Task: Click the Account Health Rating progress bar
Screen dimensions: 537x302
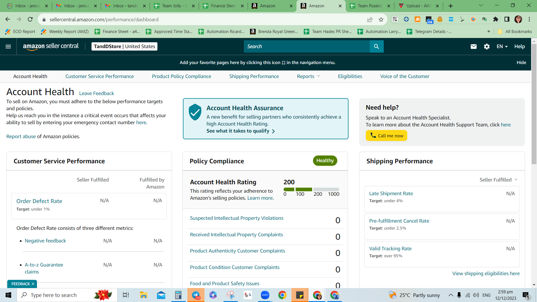Action: click(x=311, y=189)
